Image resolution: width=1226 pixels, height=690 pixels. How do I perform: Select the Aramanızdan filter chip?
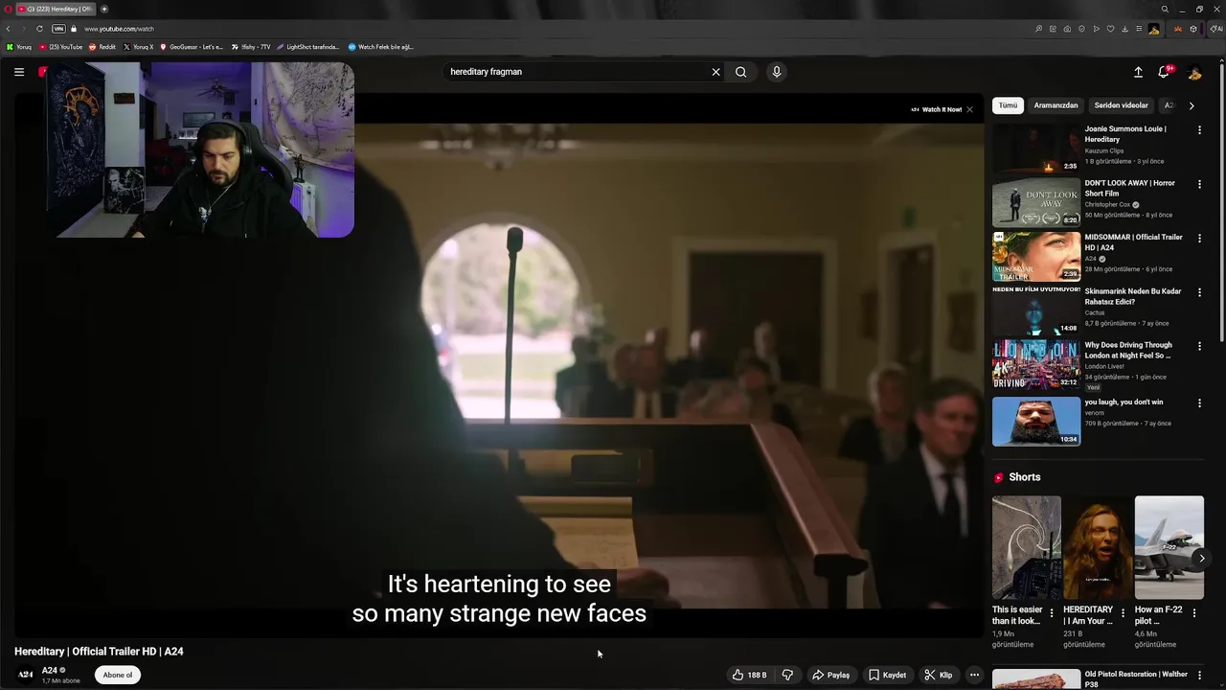[1056, 105]
